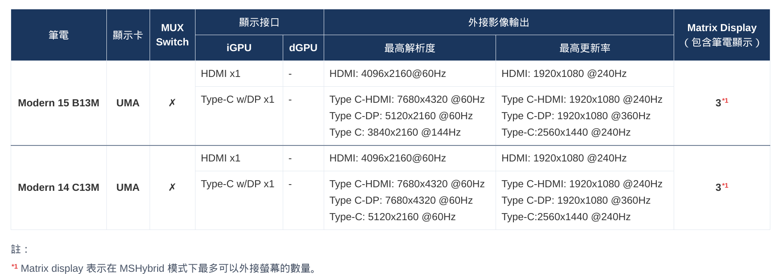Screen dimensions: 781x274
Task: Click the Modern 15 B13M row label
Action: (x=58, y=103)
